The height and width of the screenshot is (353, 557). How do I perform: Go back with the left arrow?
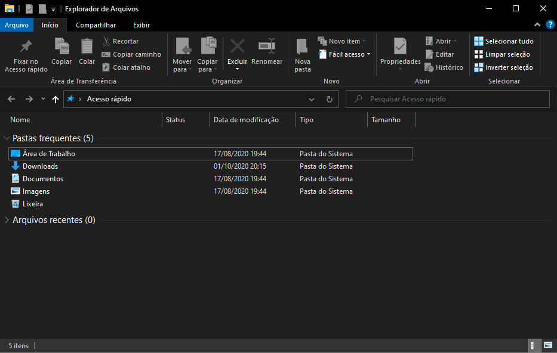pos(11,99)
